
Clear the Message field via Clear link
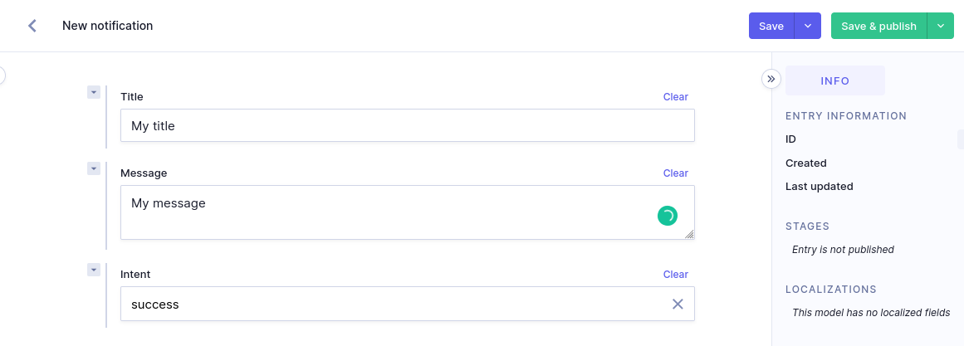click(676, 173)
